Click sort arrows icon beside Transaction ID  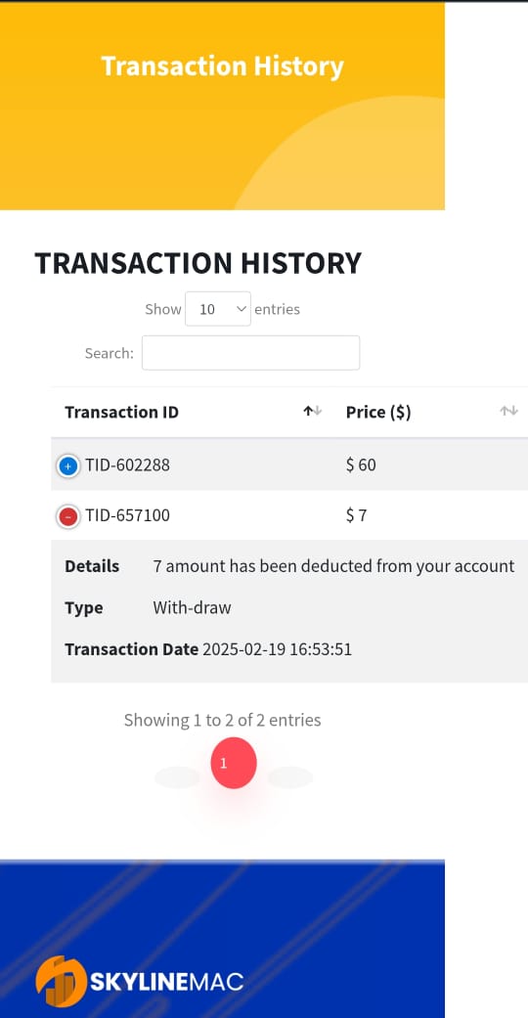pos(312,411)
